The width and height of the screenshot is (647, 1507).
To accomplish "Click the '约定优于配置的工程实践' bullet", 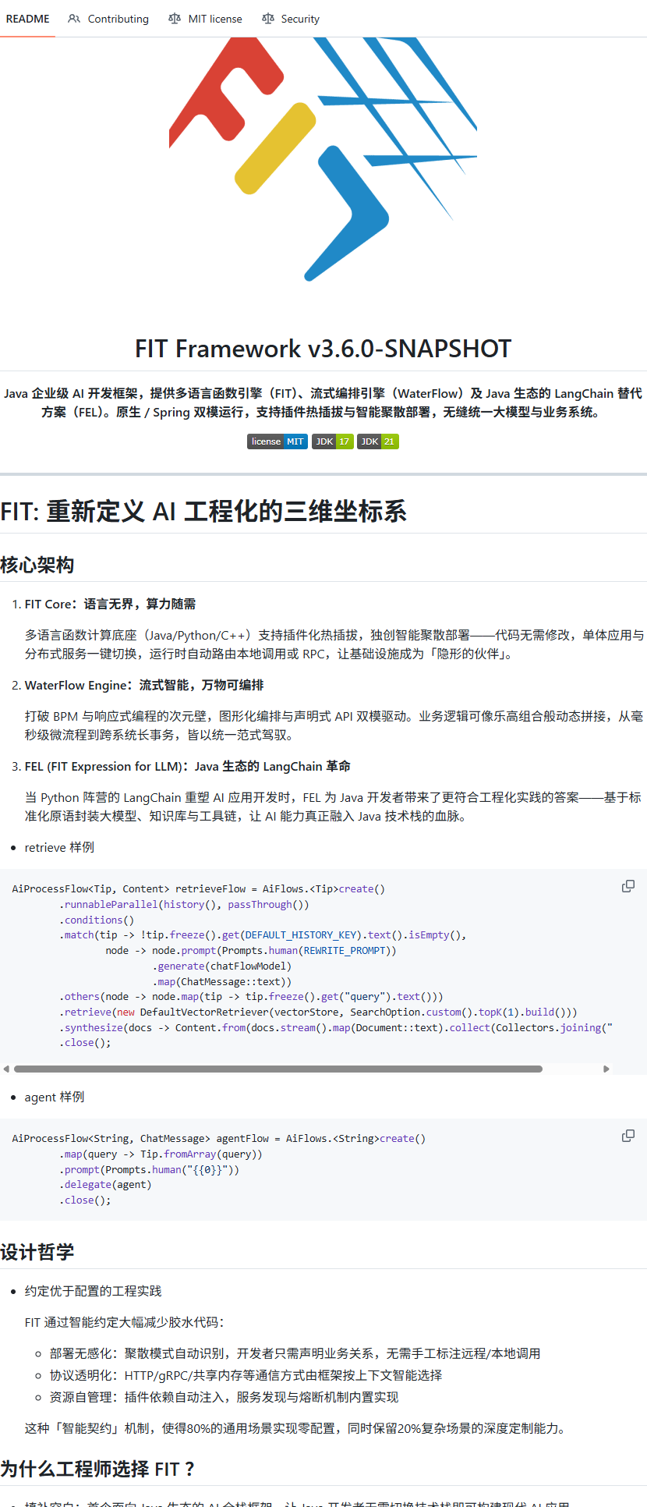I will (93, 1291).
